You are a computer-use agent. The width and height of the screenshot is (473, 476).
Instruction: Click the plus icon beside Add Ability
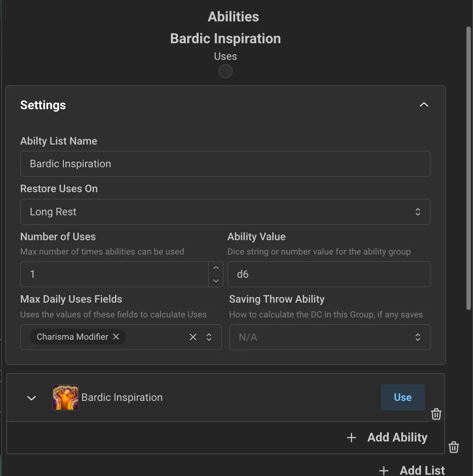[351, 438]
